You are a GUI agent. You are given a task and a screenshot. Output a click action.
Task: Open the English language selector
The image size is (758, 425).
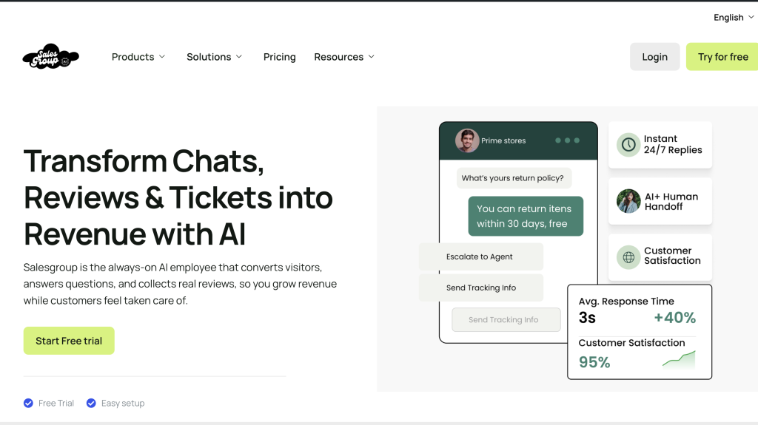click(734, 18)
